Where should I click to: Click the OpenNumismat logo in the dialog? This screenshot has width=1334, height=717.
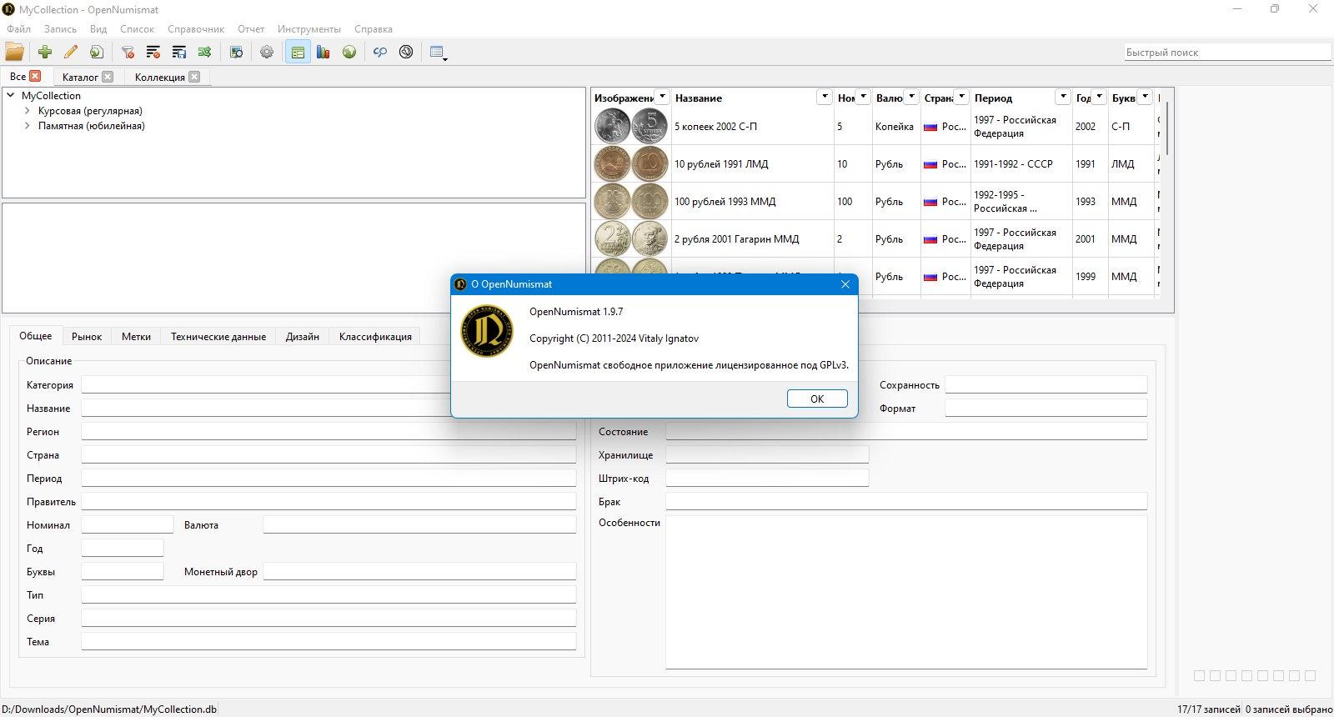488,331
